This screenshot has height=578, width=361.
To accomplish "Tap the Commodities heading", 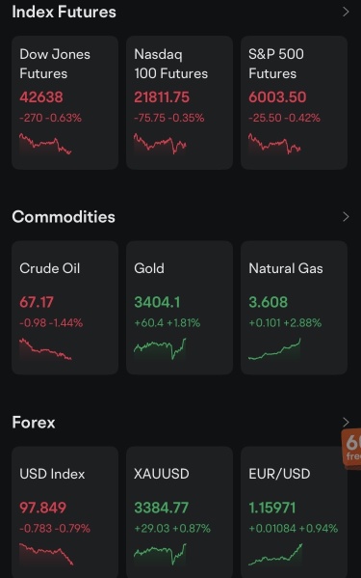I will pos(64,217).
